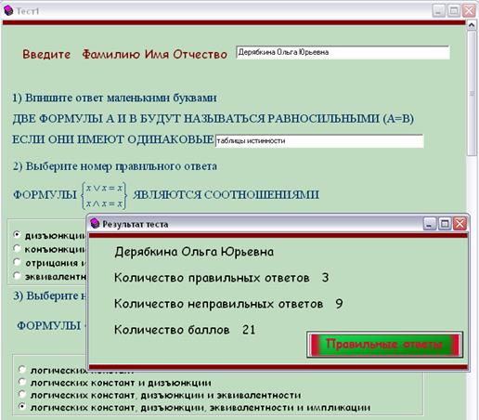Close the Результат теста dialog
The width and height of the screenshot is (479, 420).
click(x=460, y=223)
